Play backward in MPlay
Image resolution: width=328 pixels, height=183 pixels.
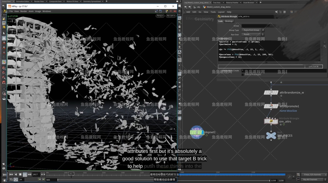[16, 175]
